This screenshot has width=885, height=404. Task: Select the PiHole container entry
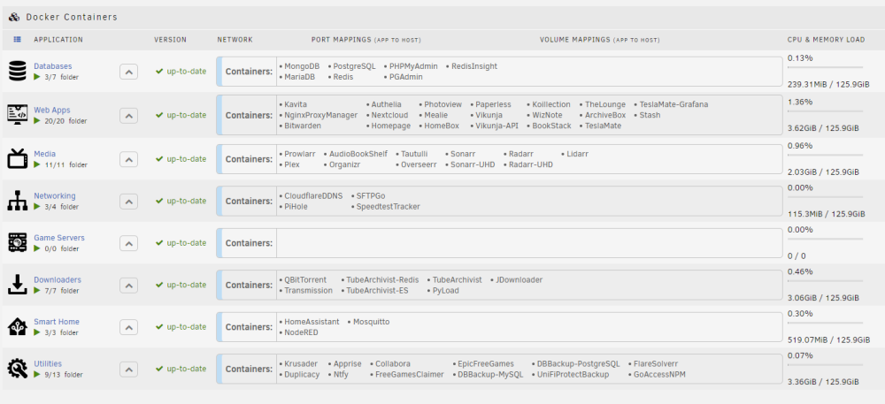point(296,206)
